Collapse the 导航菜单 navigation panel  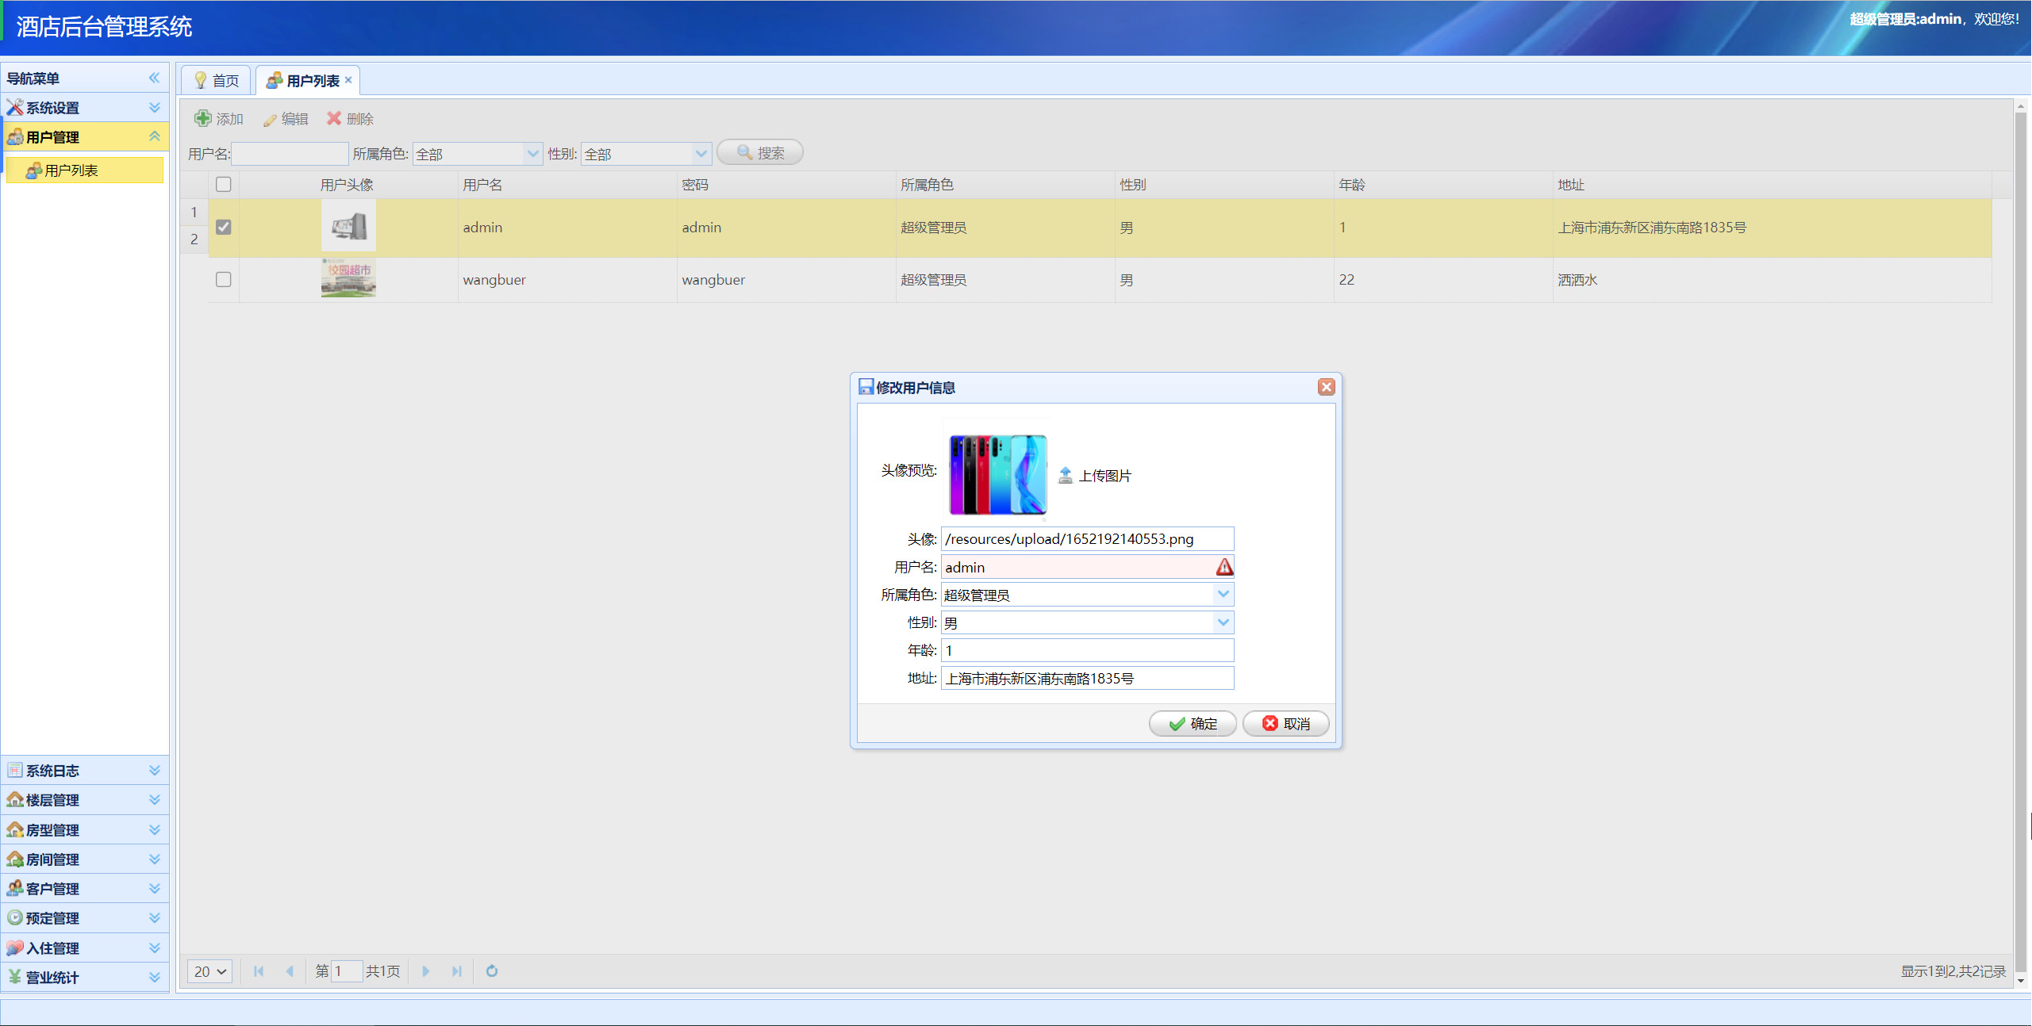[153, 78]
